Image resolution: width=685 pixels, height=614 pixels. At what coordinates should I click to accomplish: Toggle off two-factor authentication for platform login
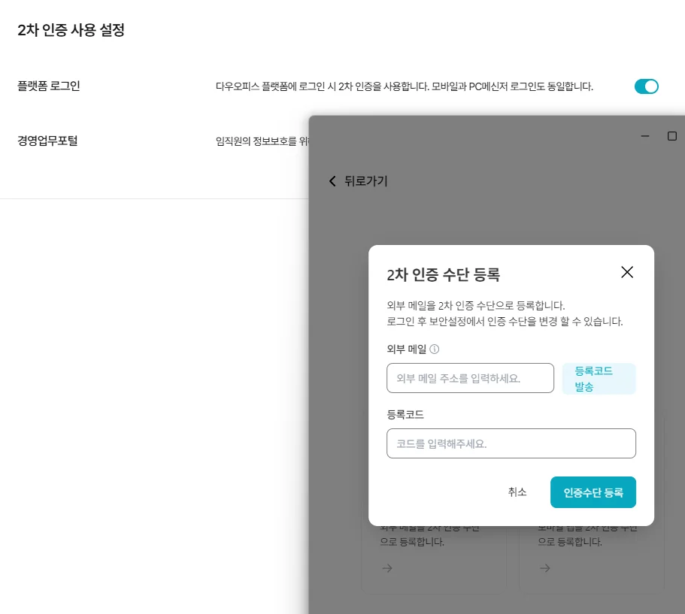[x=646, y=86]
